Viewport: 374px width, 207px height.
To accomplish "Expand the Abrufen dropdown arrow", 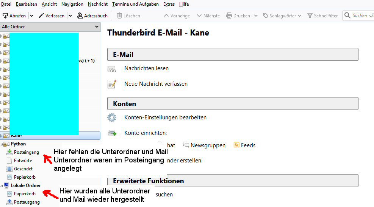I will click(31, 16).
